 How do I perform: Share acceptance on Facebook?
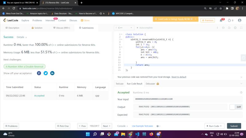pyautogui.click(x=39, y=73)
